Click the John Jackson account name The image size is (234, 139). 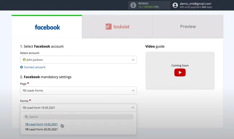(x=35, y=60)
